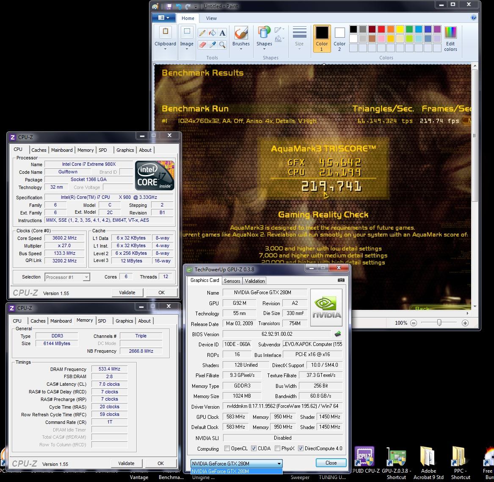Toggle PhysX checkbox in GPU-Z

point(277,449)
